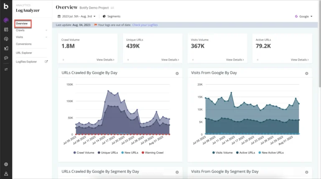Open settings gear for URLs Crawled By Google By Day
Viewport: 321px width, 179px height.
click(177, 73)
